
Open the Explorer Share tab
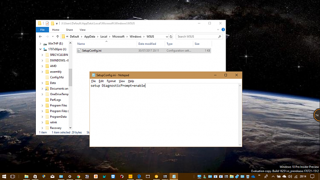tap(70, 29)
